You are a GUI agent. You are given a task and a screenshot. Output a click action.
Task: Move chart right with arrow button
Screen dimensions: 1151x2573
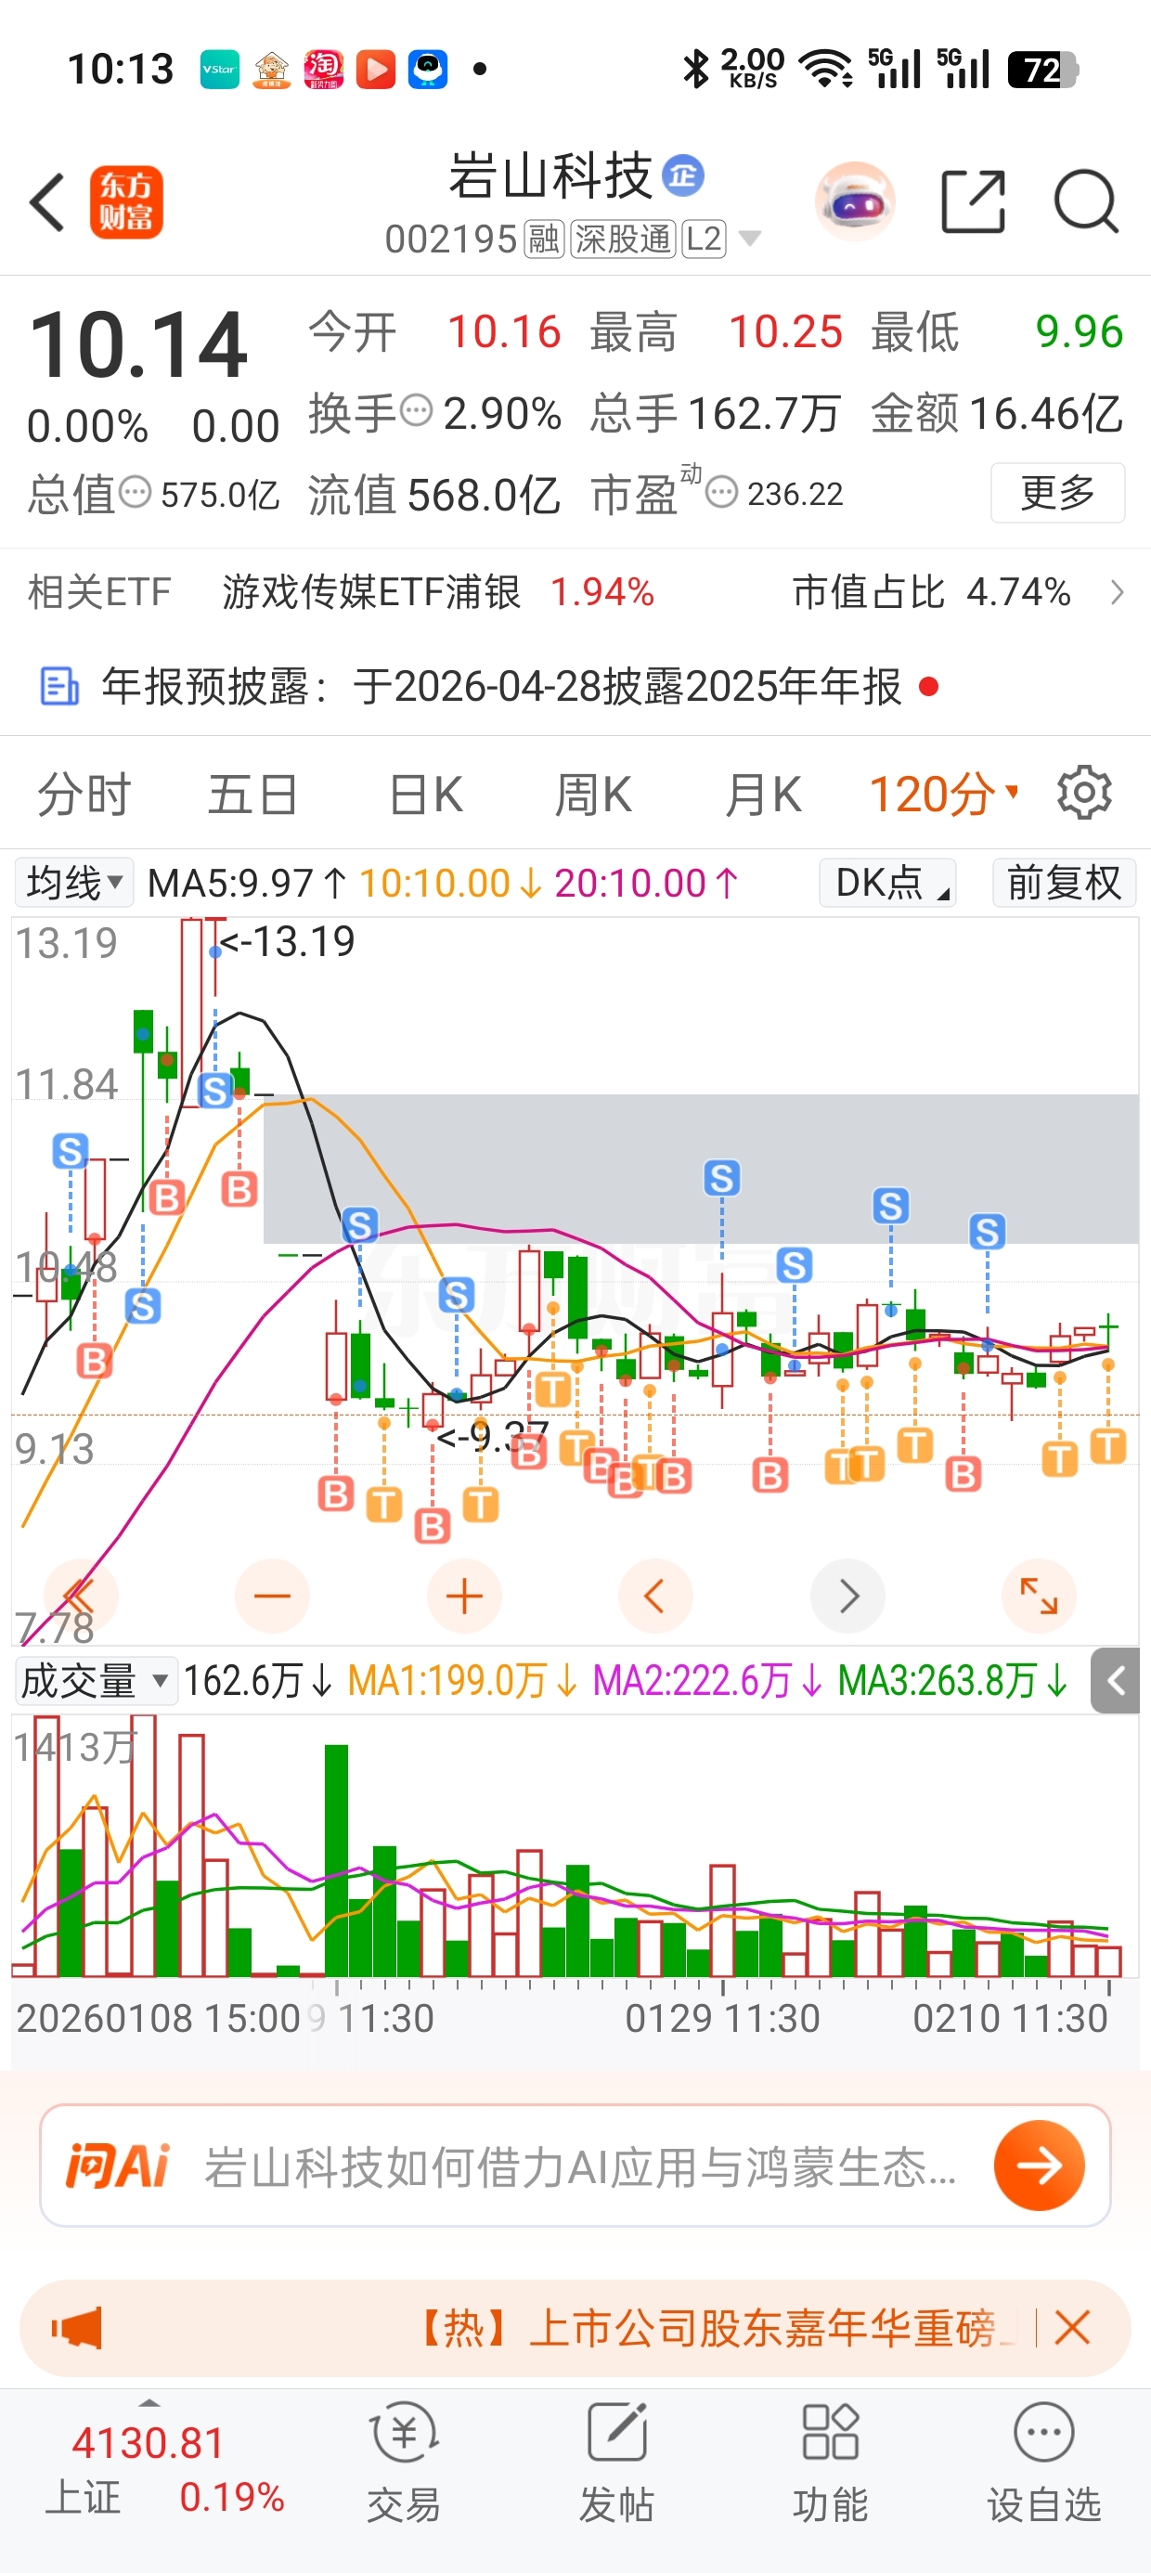click(x=847, y=1597)
